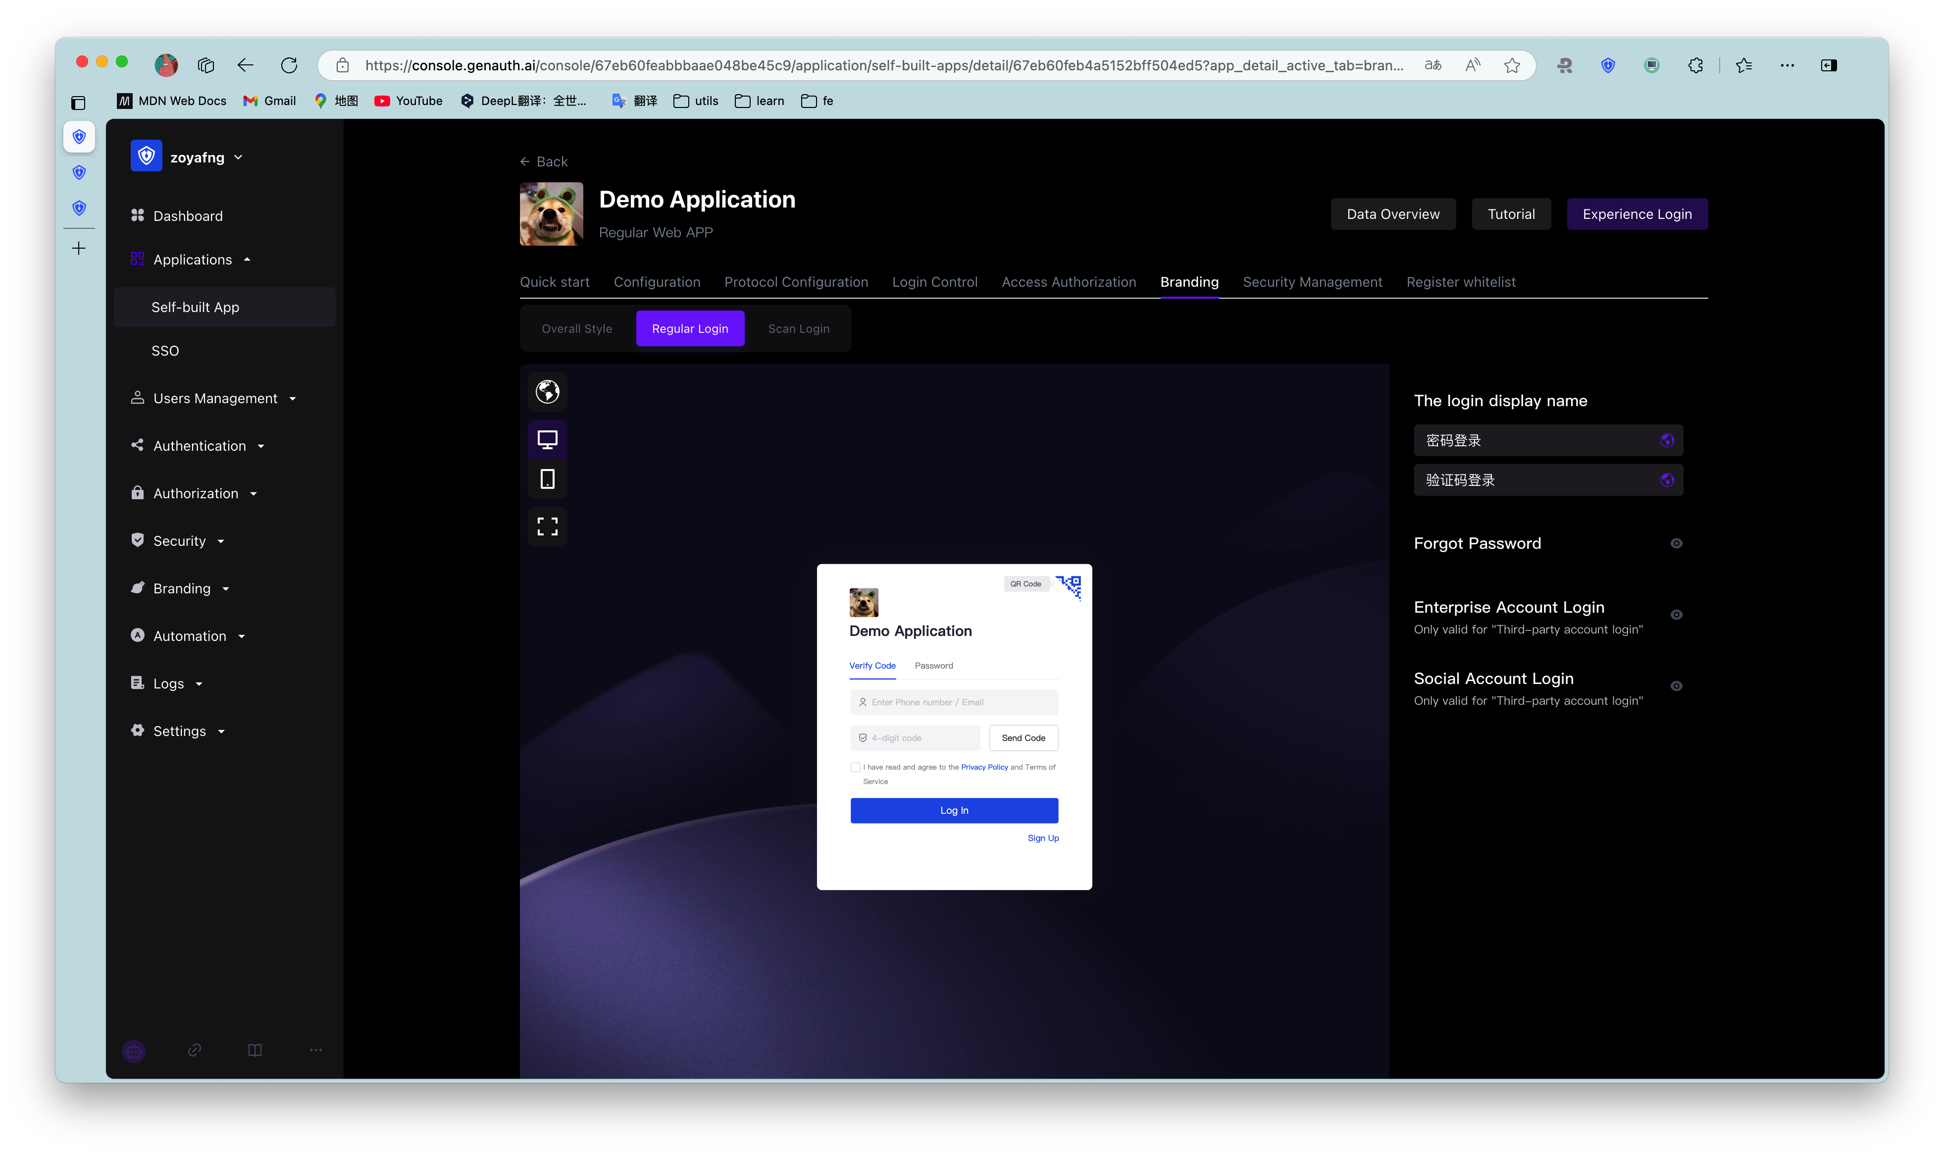Screen dimensions: 1944x1156
Task: Toggle Enterprise Account Login visibility eye
Action: click(1676, 615)
